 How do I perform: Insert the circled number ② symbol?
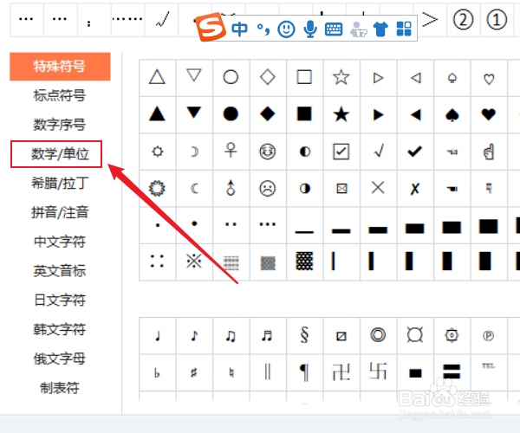[464, 20]
